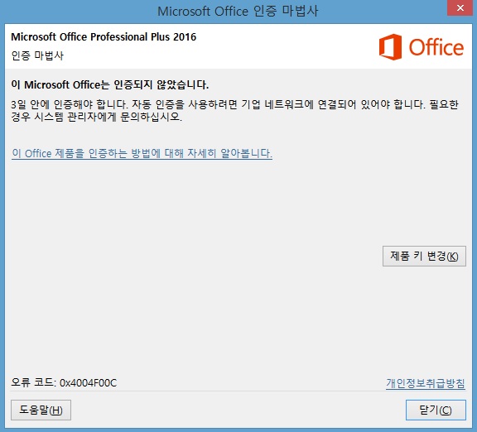The image size is (477, 432).
Task: Click the orange "Office" wordmark text
Action: [436, 47]
